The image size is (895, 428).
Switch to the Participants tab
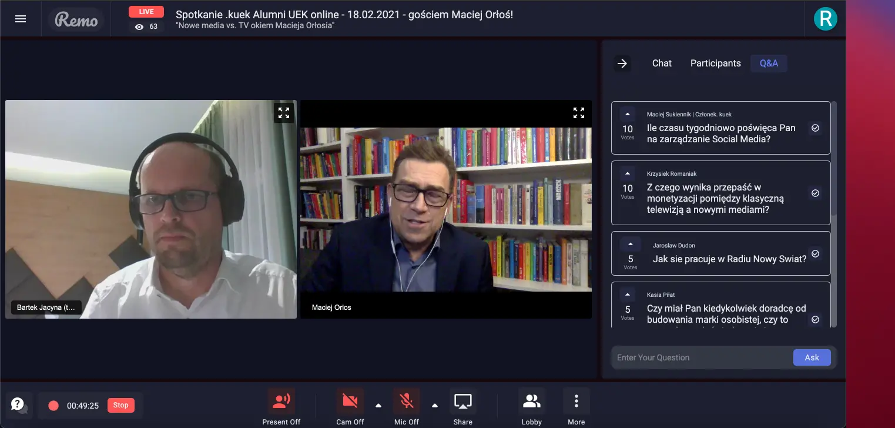click(x=715, y=63)
